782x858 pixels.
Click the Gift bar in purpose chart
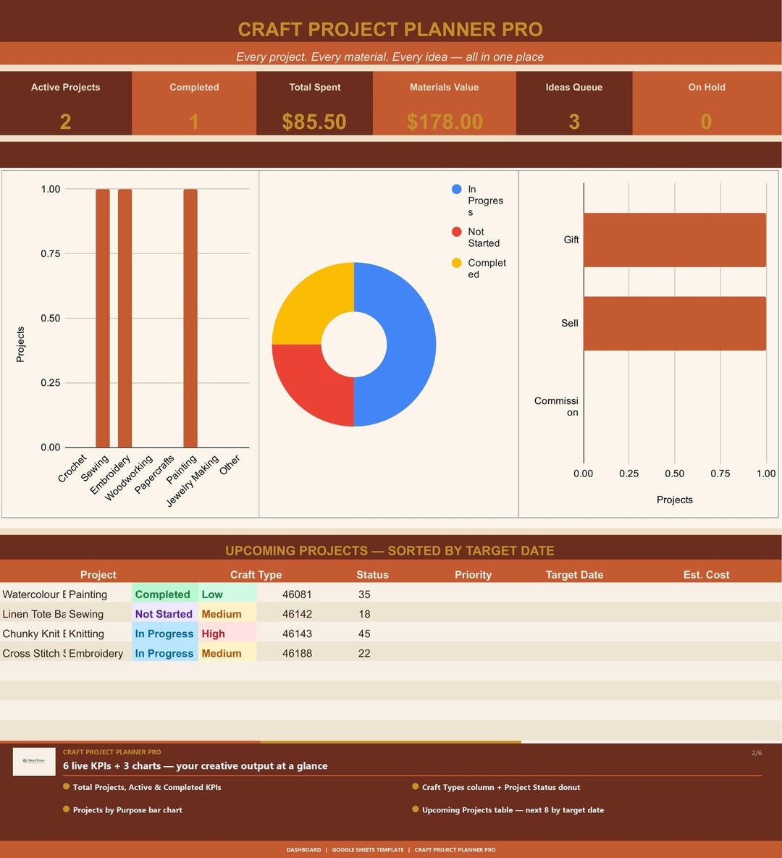tap(675, 240)
